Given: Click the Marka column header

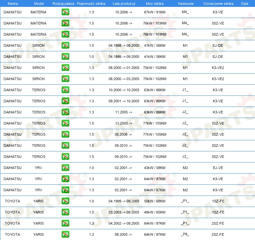Looking at the screenshot, I should pos(12,4).
